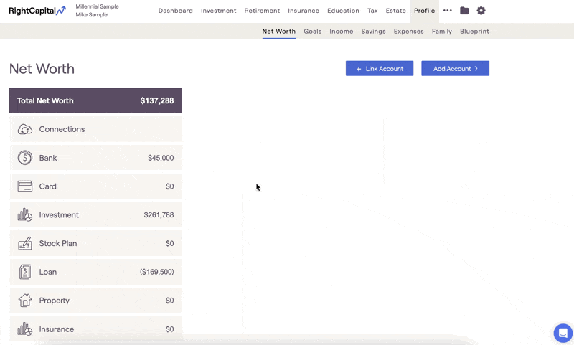574x345 pixels.
Task: Select the Investment row label in sidebar
Action: tap(59, 214)
